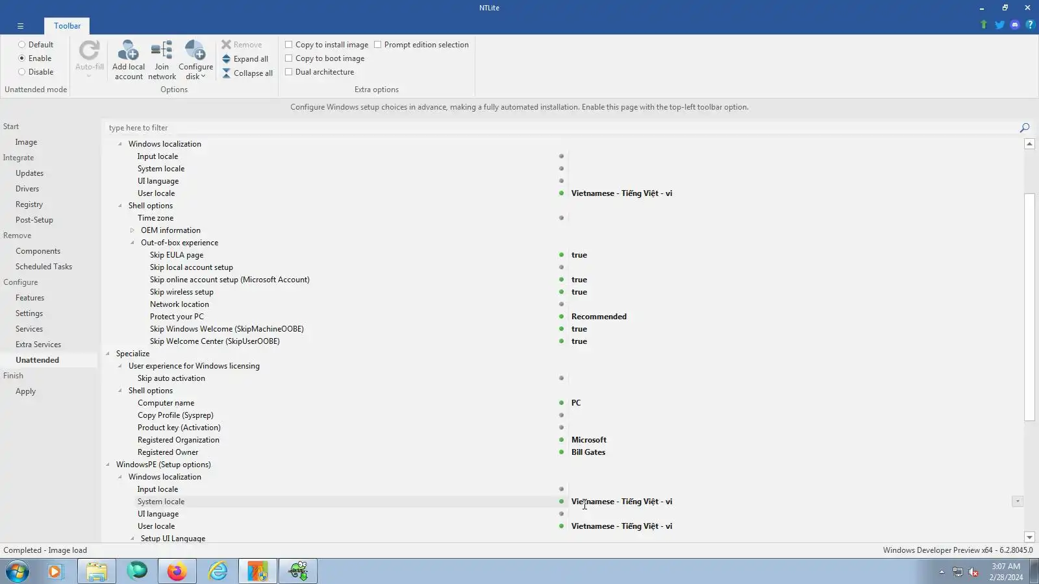The image size is (1039, 584).
Task: Open Extra Services in sidebar
Action: (38, 345)
